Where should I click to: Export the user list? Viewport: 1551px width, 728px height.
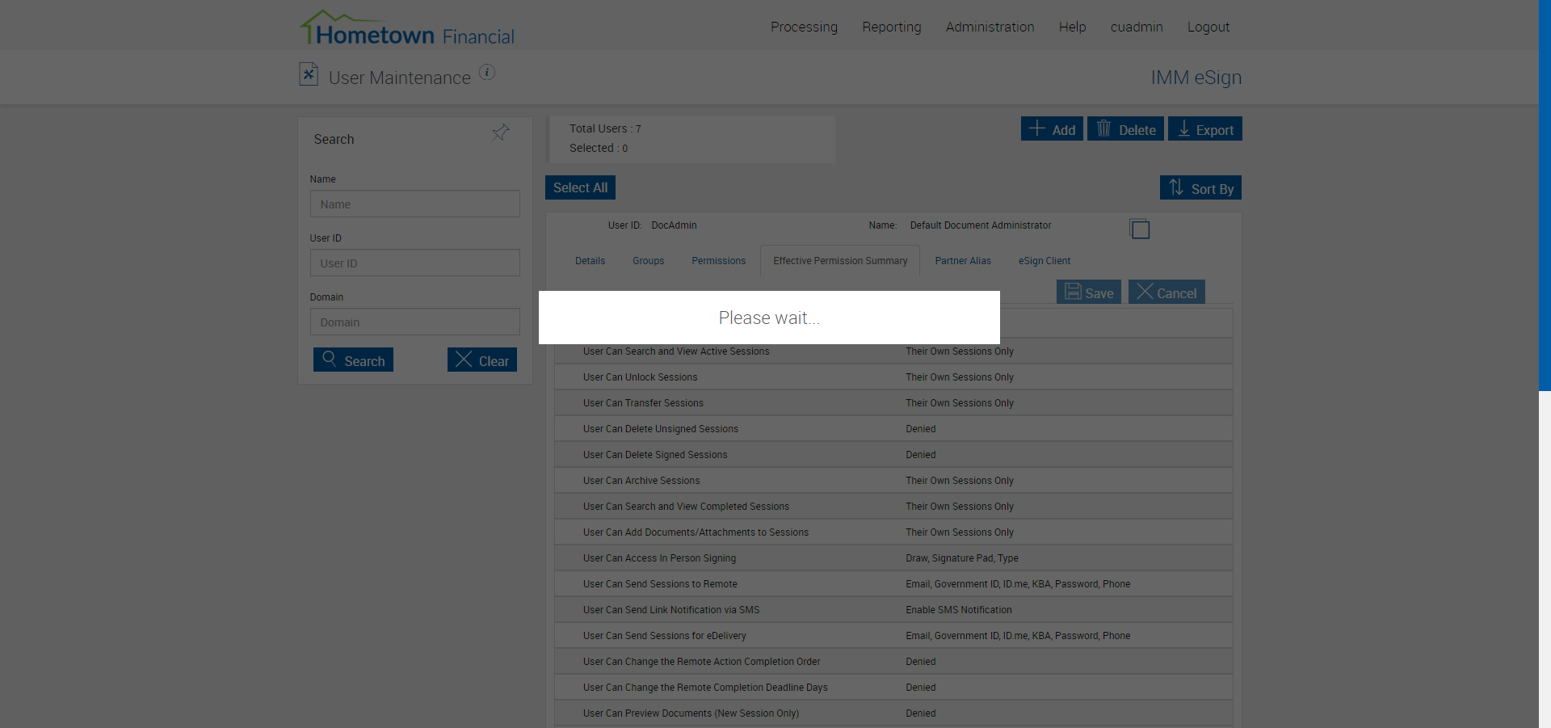1205,128
